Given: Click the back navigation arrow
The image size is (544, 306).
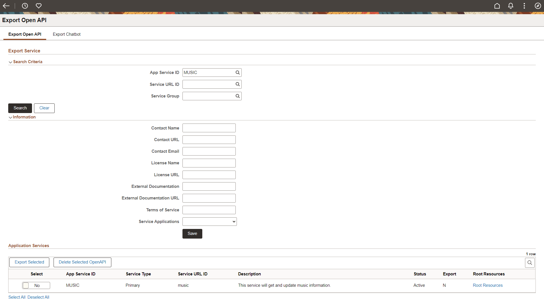Looking at the screenshot, I should (6, 6).
